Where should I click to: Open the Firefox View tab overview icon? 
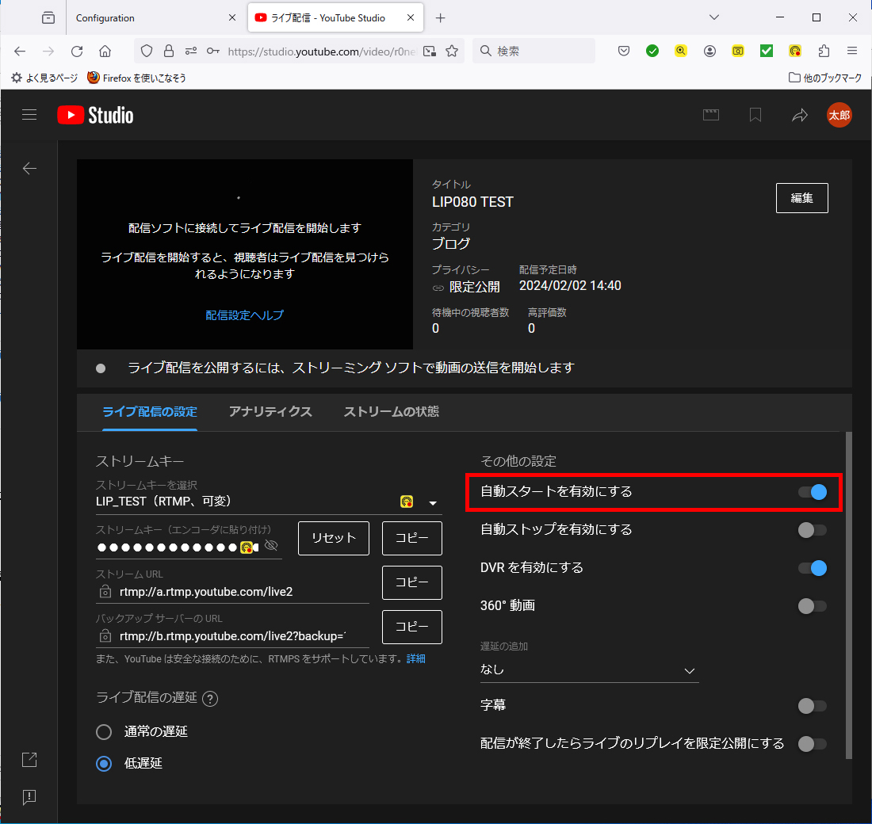pyautogui.click(x=48, y=17)
